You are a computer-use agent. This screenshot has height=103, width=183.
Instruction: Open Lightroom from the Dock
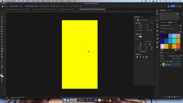click(x=85, y=100)
